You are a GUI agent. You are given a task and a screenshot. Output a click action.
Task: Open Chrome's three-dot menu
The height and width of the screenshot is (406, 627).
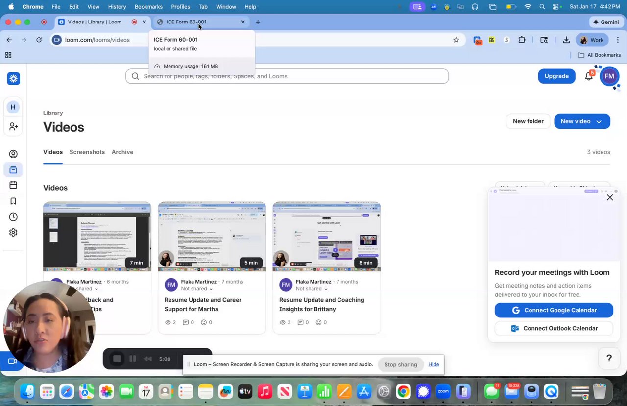click(618, 40)
